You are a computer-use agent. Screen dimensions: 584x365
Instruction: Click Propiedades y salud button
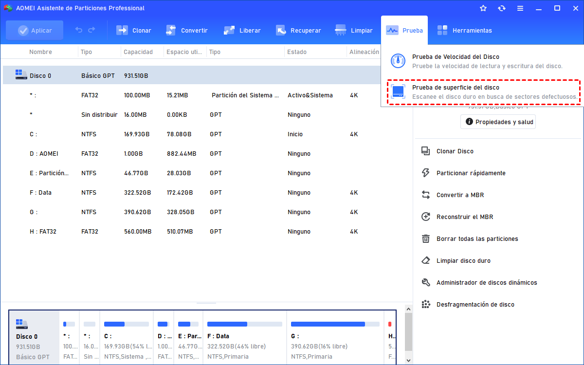pyautogui.click(x=498, y=122)
